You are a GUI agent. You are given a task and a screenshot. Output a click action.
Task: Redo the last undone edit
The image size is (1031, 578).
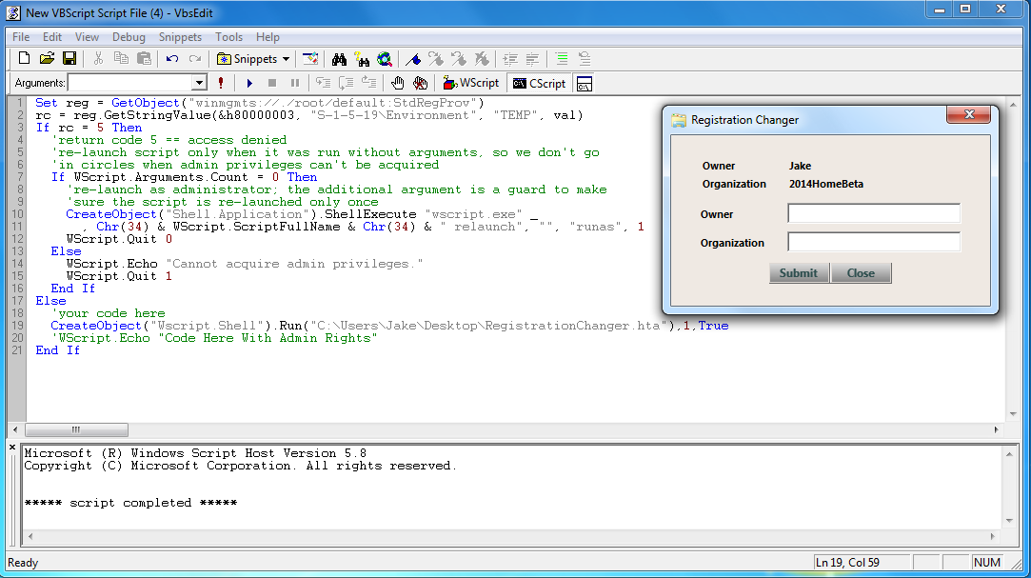194,58
